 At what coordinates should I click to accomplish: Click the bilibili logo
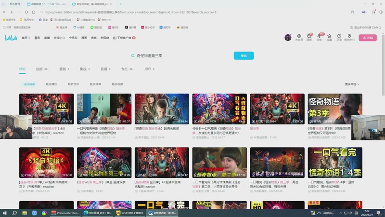coord(11,38)
